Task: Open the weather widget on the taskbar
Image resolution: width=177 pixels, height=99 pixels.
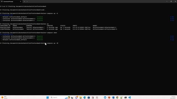Action: [4, 97]
